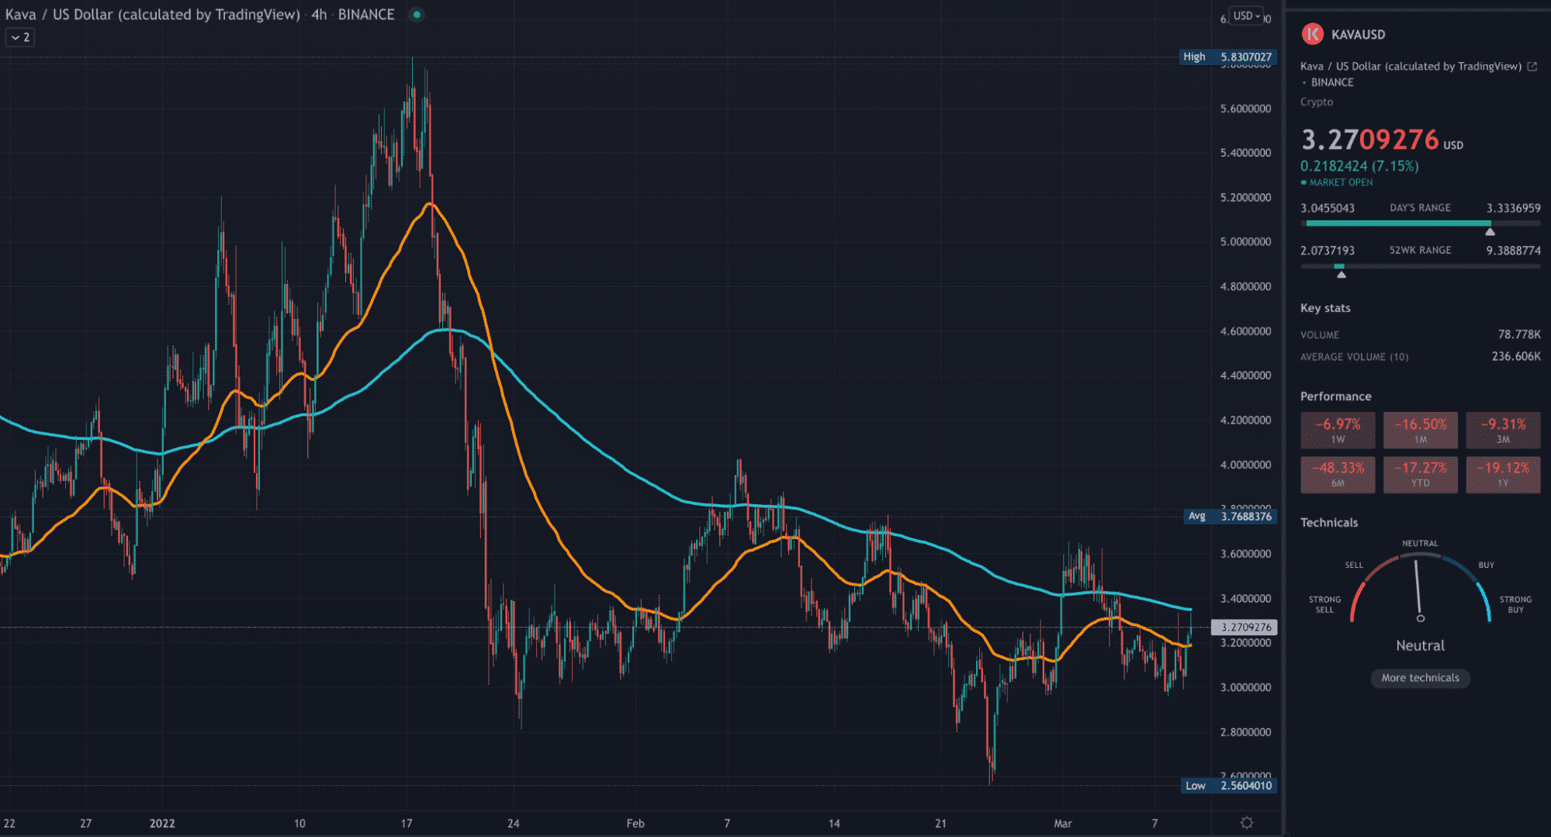
Task: Click the chart settings gear icon
Action: (1247, 822)
